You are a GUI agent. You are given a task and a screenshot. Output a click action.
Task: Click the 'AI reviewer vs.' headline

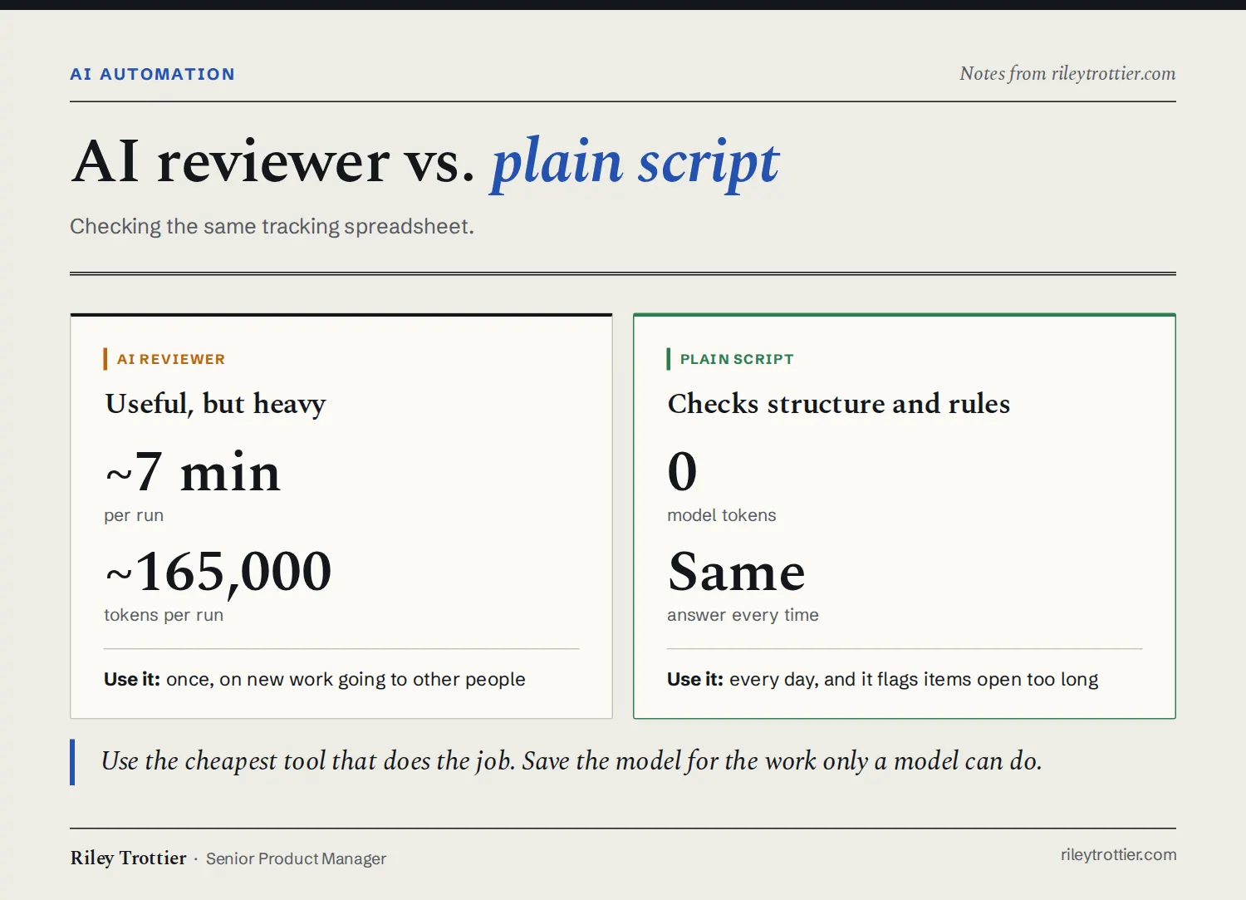(273, 160)
